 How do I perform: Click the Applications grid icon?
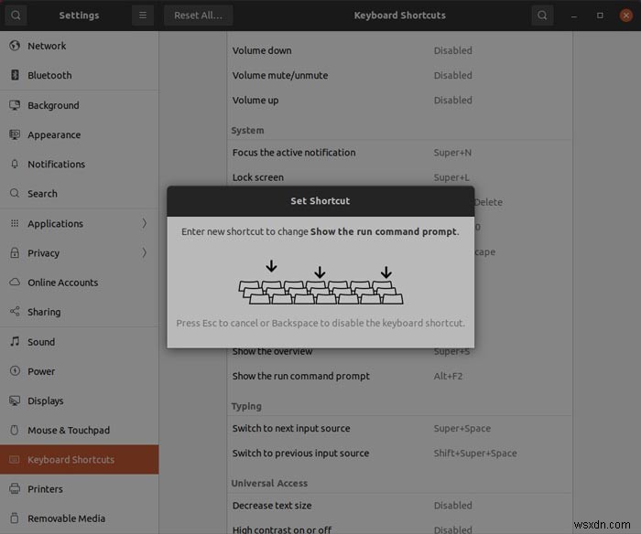(x=15, y=223)
